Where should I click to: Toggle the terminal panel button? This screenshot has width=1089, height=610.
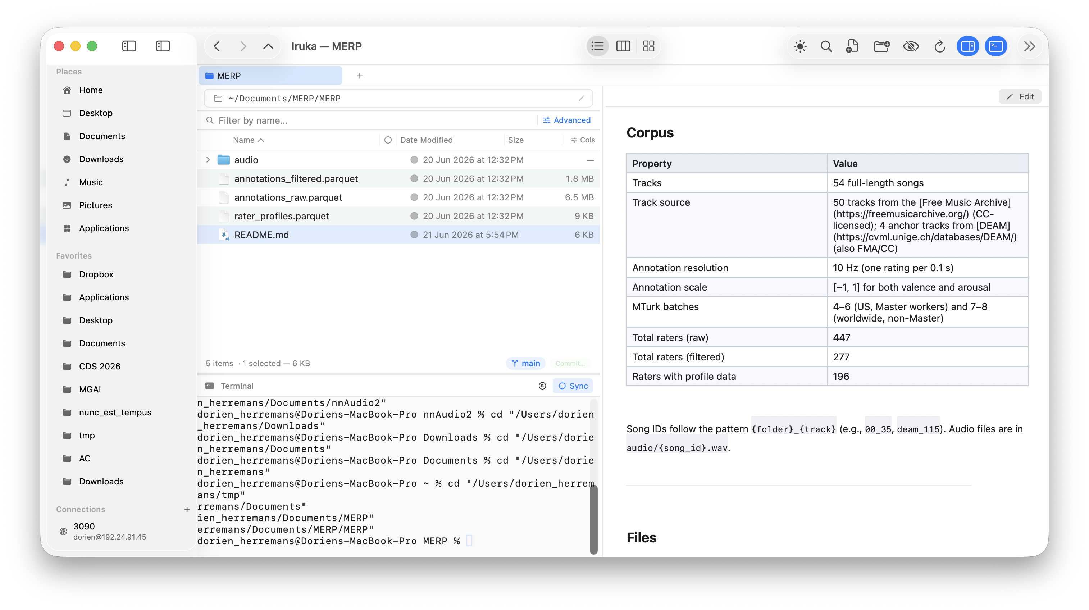995,46
